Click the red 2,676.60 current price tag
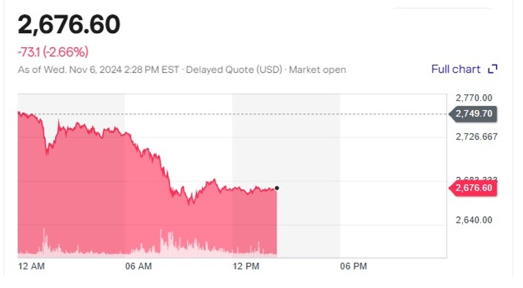Image resolution: width=523 pixels, height=288 pixels. [474, 188]
